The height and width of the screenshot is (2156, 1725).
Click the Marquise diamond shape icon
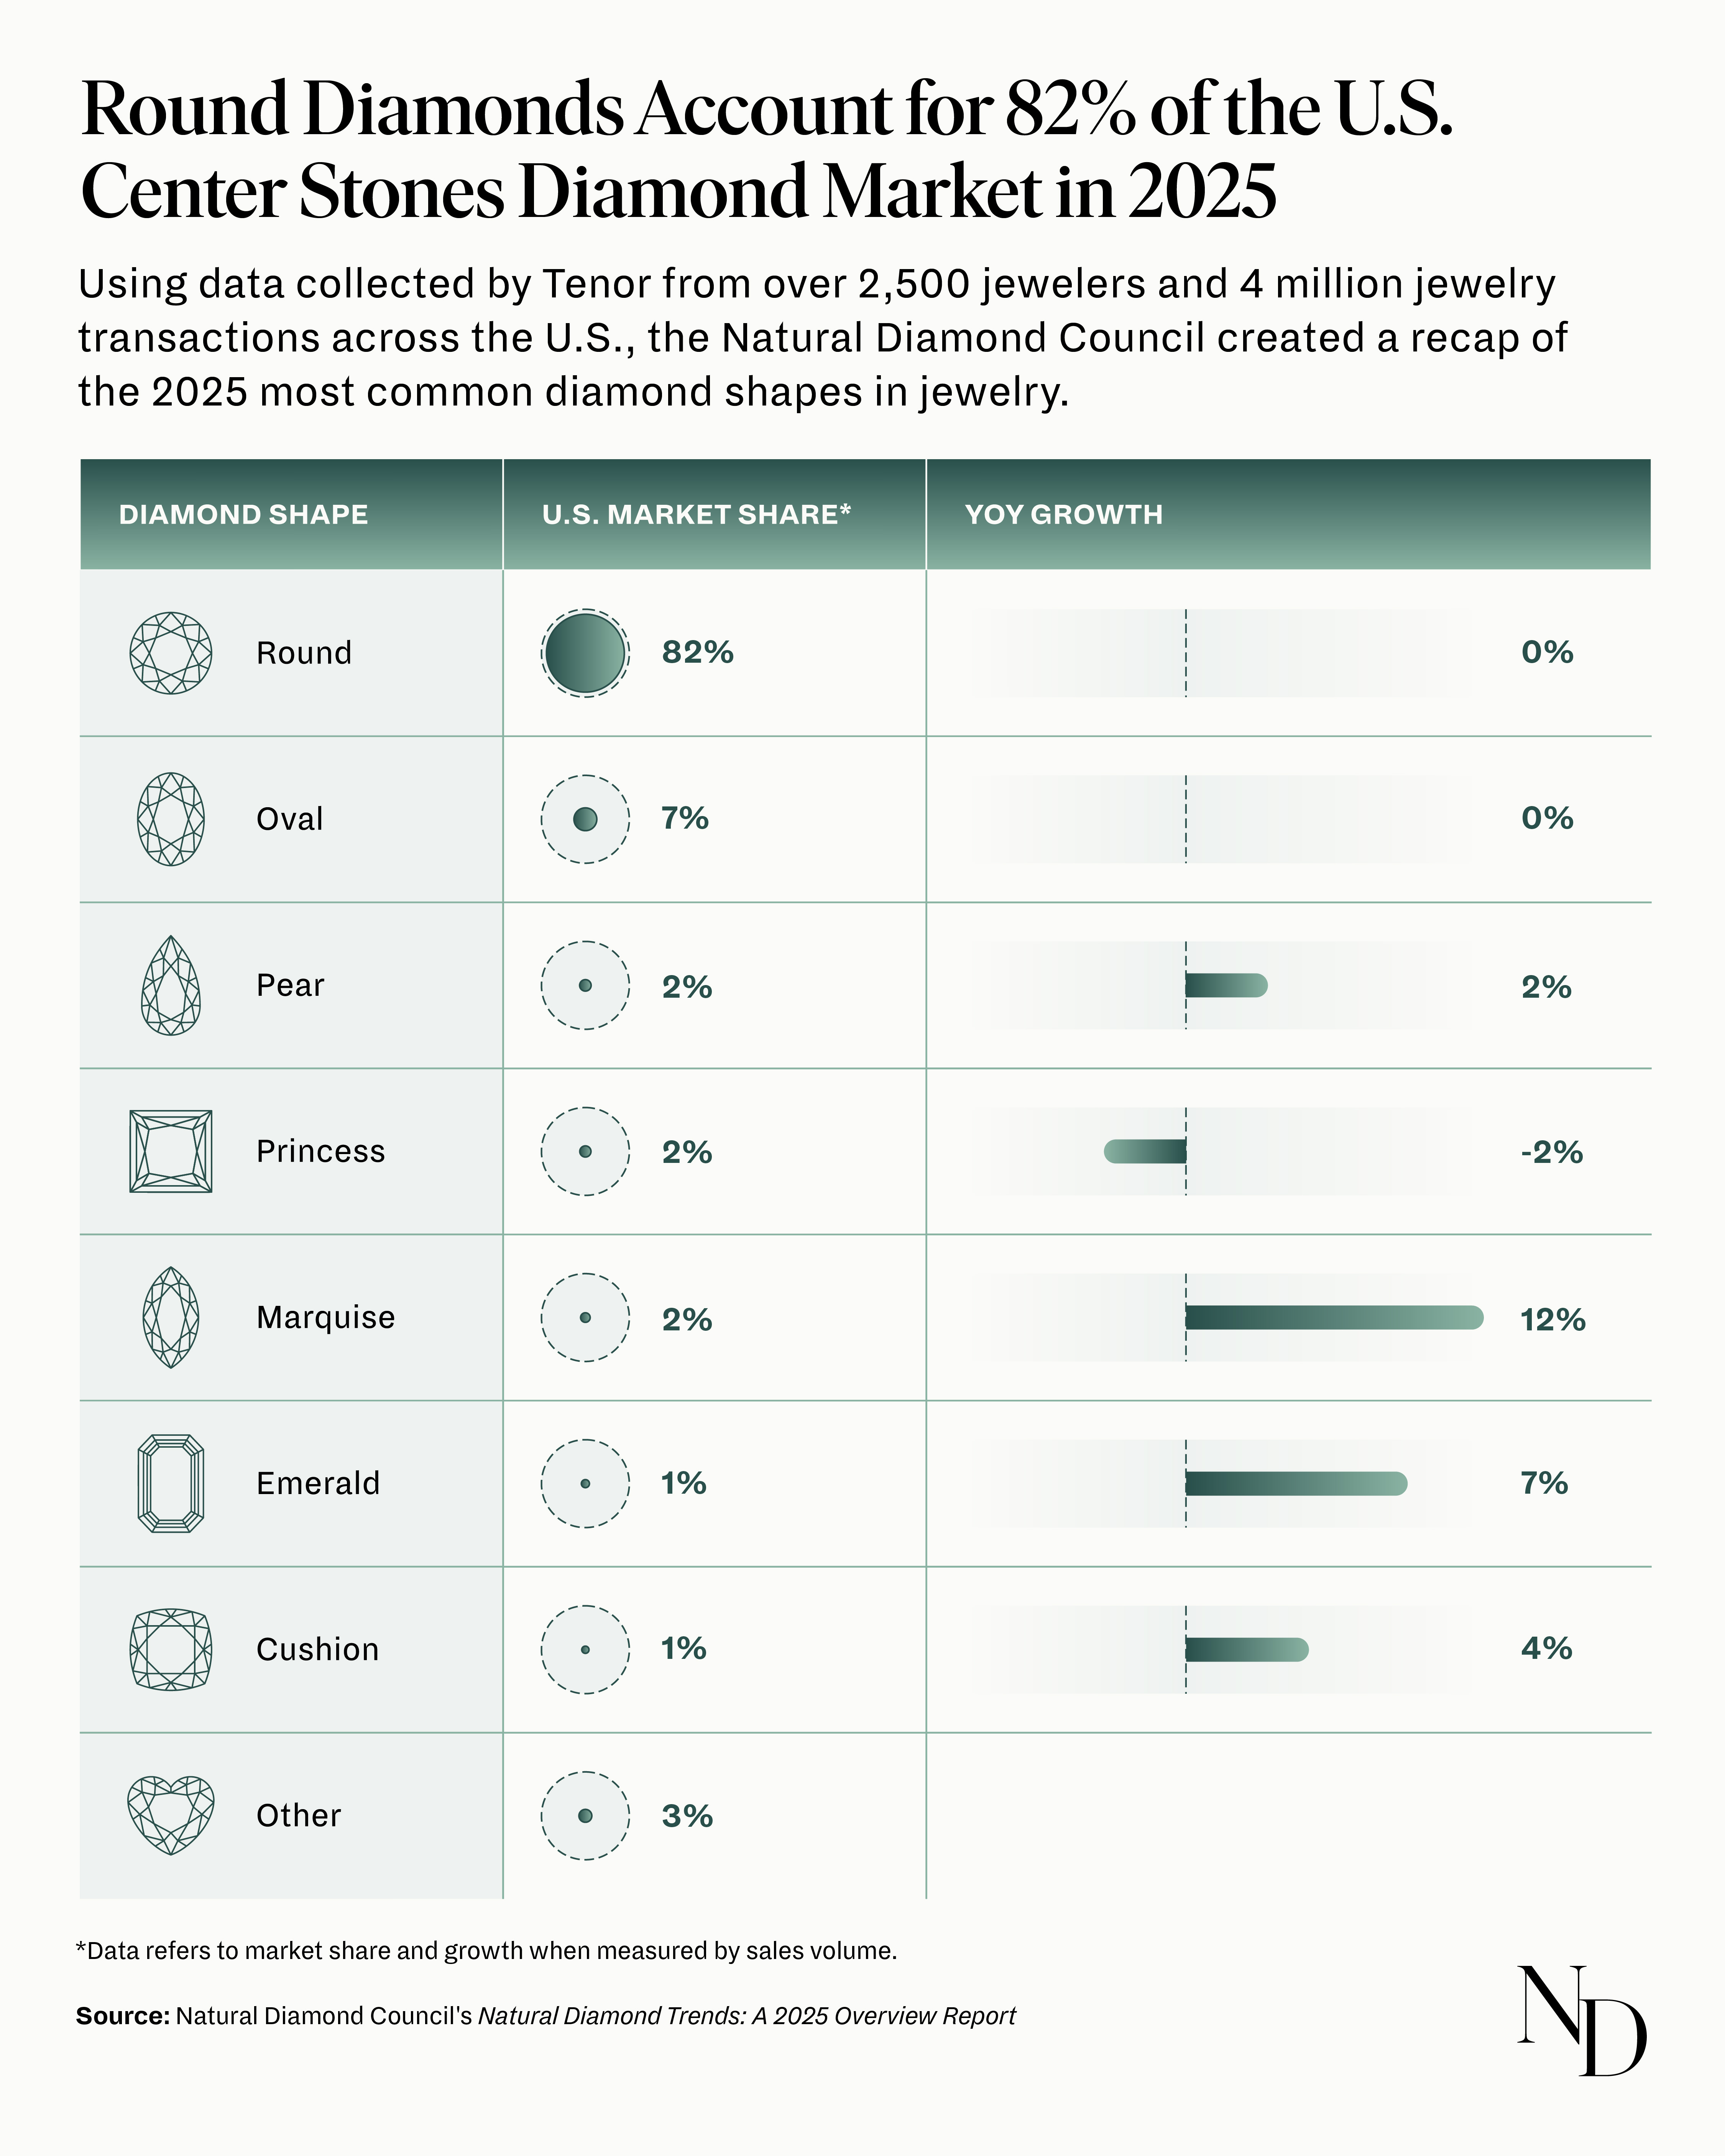pyautogui.click(x=171, y=1317)
